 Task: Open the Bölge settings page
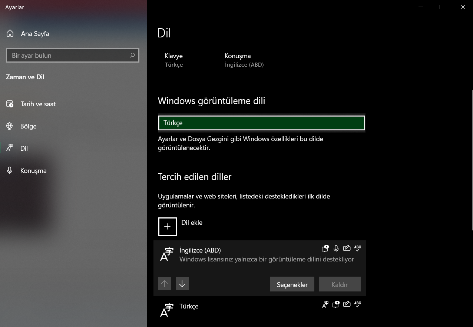tap(73, 126)
